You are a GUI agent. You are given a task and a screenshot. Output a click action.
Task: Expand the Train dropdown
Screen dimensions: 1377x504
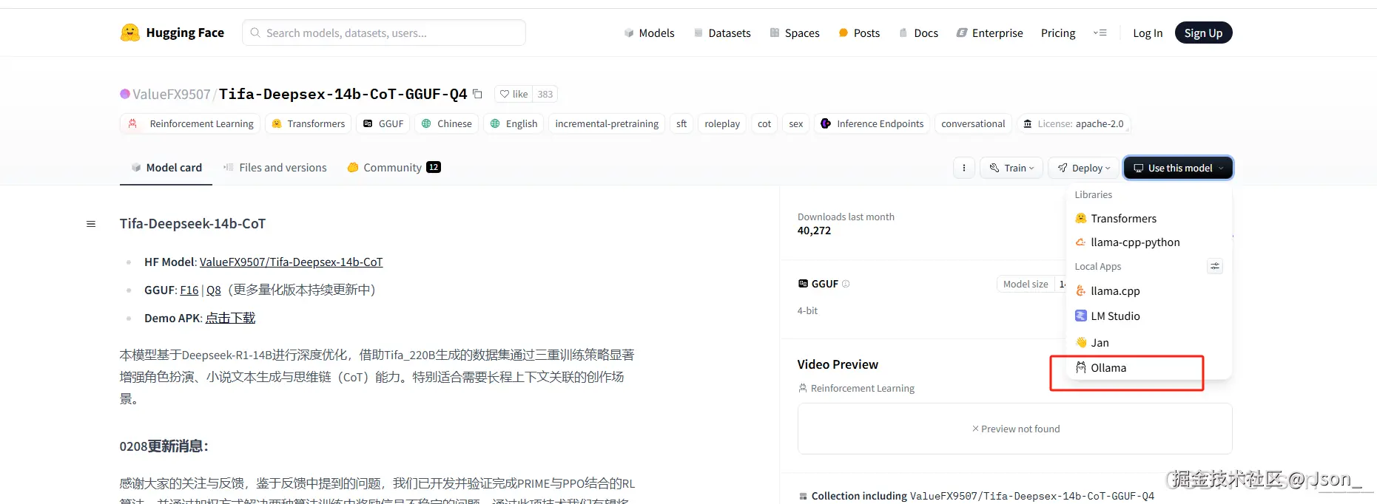[x=1011, y=168]
